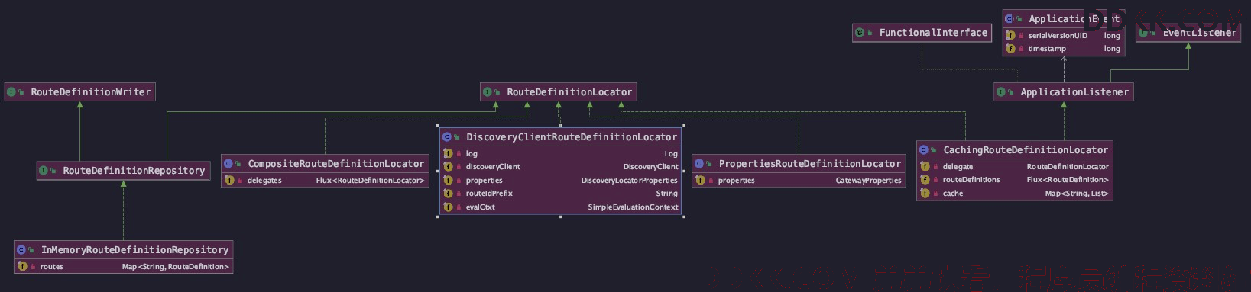Select the evalCtxt SimpleEvaluationContext field
1251x292 pixels.
tap(560, 207)
